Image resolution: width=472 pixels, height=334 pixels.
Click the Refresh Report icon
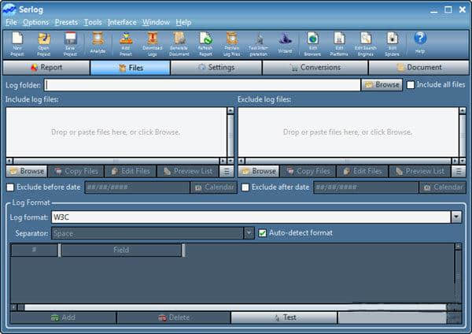[x=205, y=43]
